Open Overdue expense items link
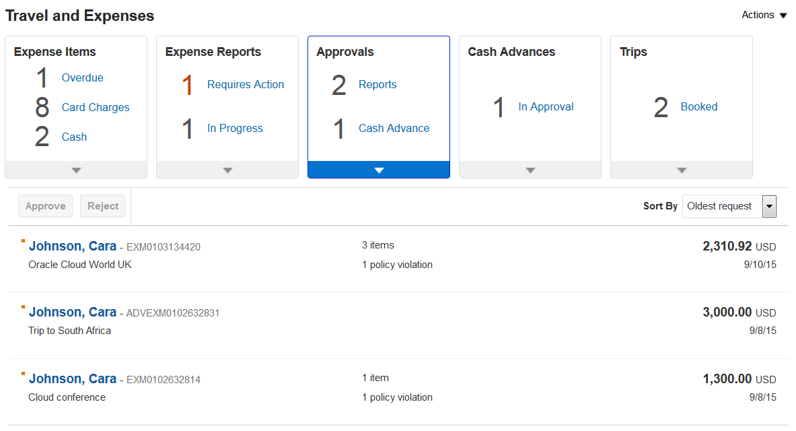This screenshot has width=796, height=431. [x=82, y=77]
